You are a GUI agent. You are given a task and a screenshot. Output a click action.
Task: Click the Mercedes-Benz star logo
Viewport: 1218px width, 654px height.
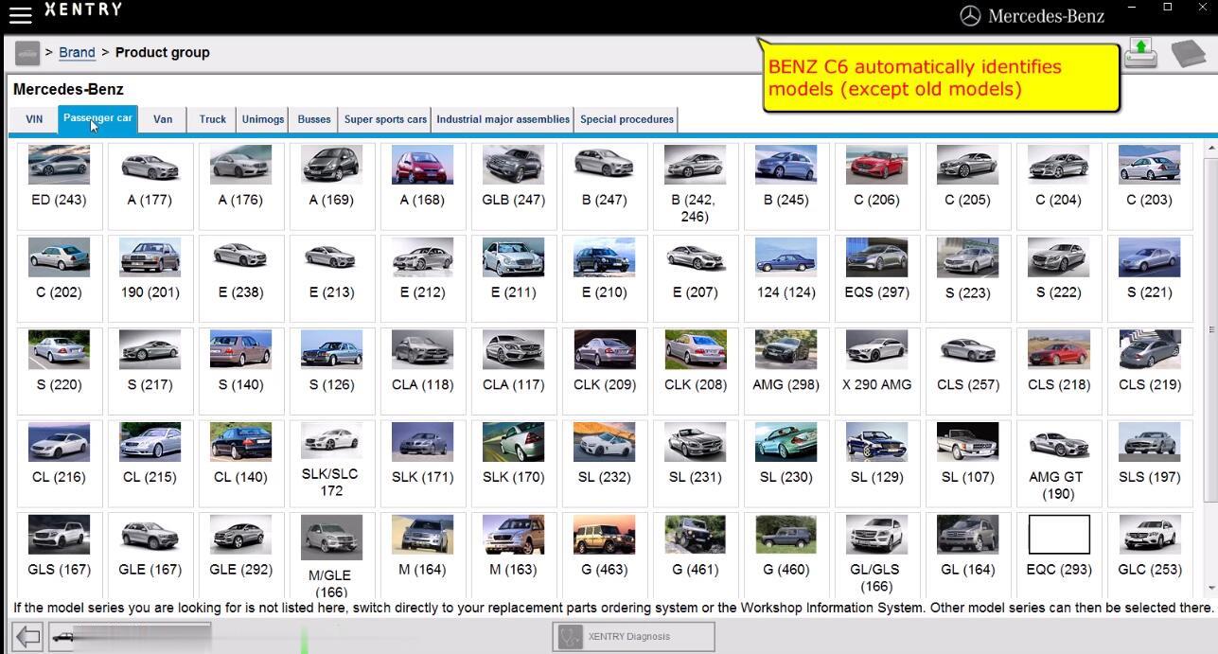coord(970,15)
